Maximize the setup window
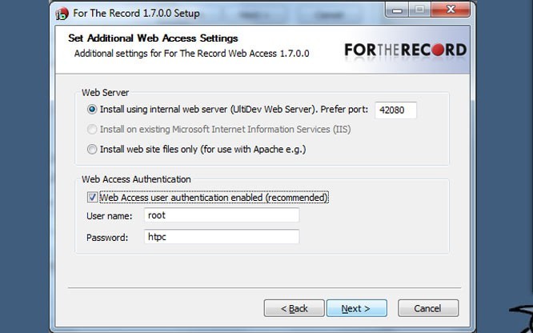Screen dimensions: 533x333 pyautogui.click(x=419, y=11)
